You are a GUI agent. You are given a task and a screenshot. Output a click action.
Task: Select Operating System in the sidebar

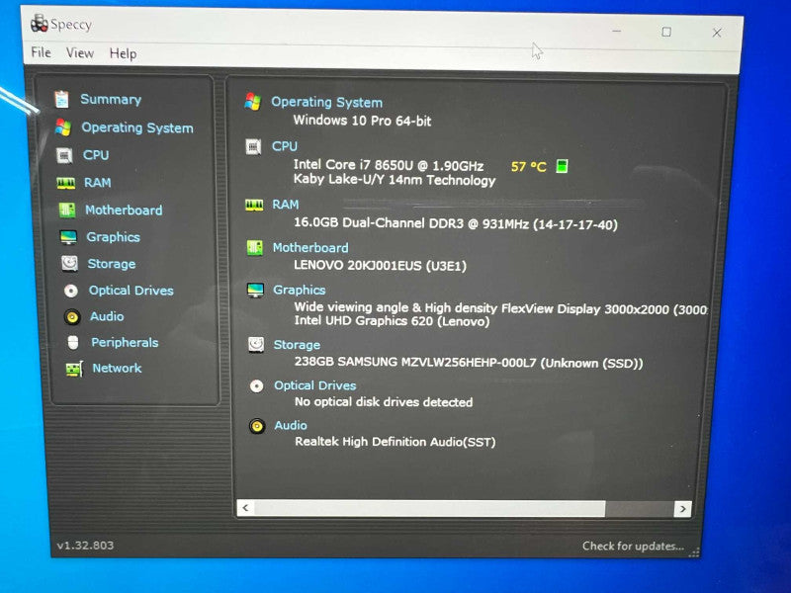pos(137,127)
